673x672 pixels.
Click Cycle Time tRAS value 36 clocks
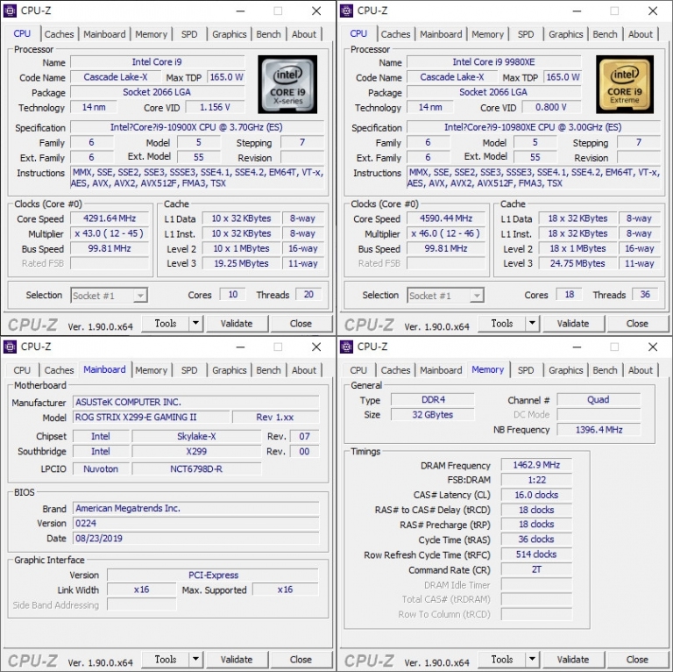click(x=536, y=540)
